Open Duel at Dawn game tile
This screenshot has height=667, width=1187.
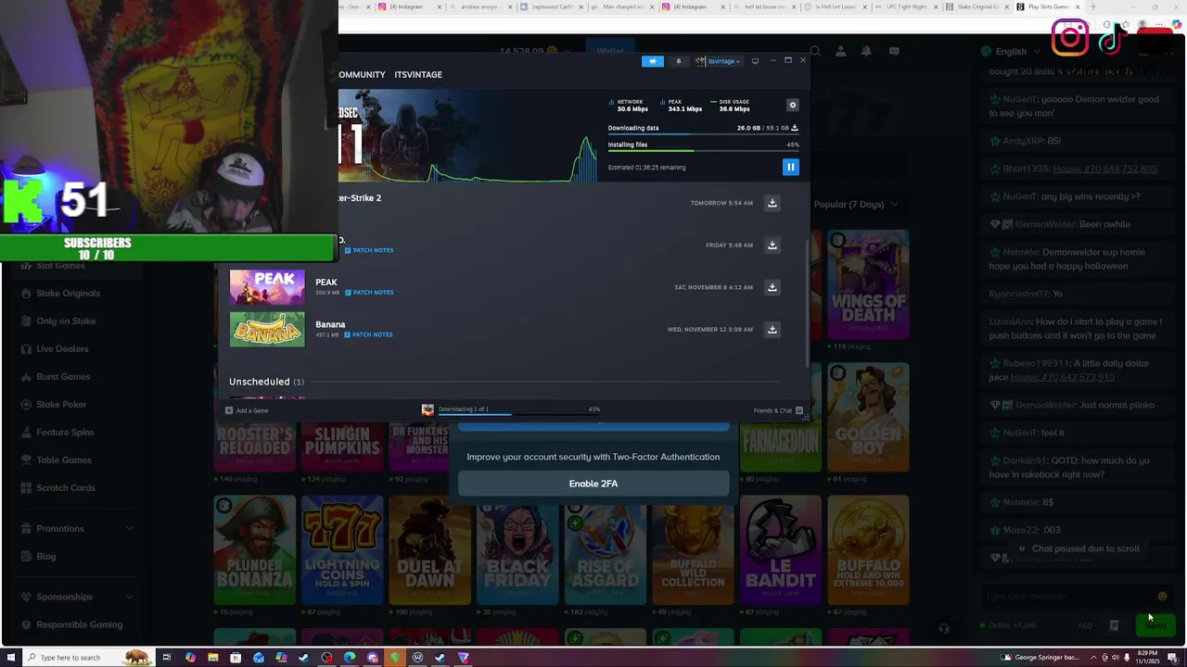click(429, 550)
